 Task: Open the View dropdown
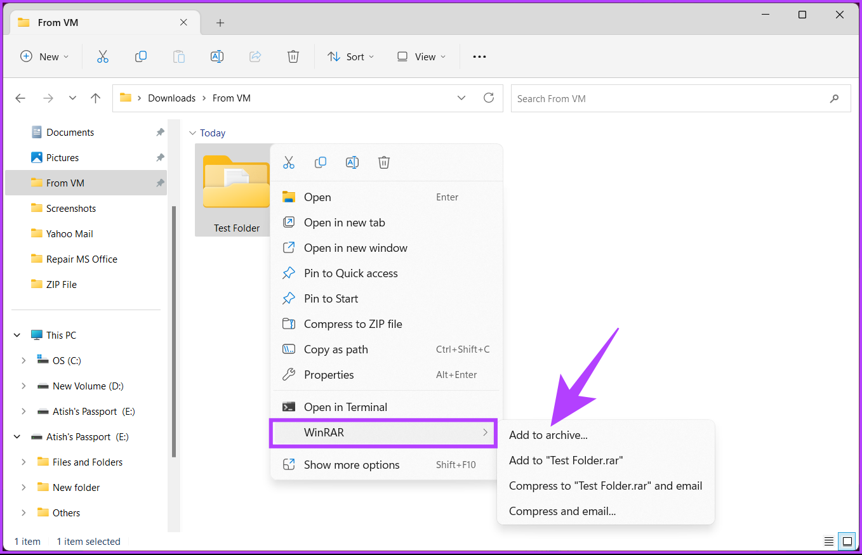pyautogui.click(x=421, y=56)
